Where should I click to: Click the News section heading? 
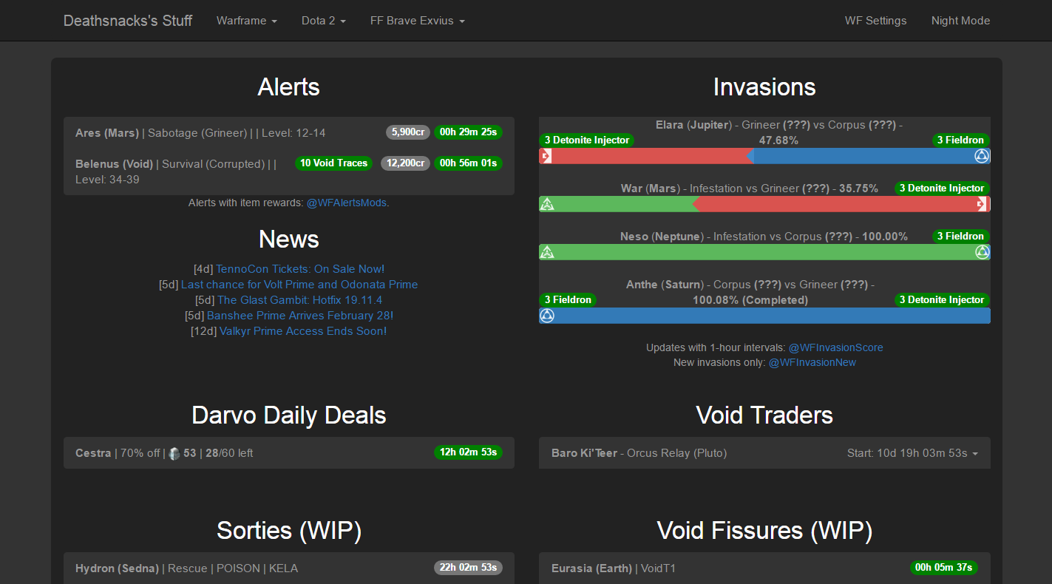point(289,240)
